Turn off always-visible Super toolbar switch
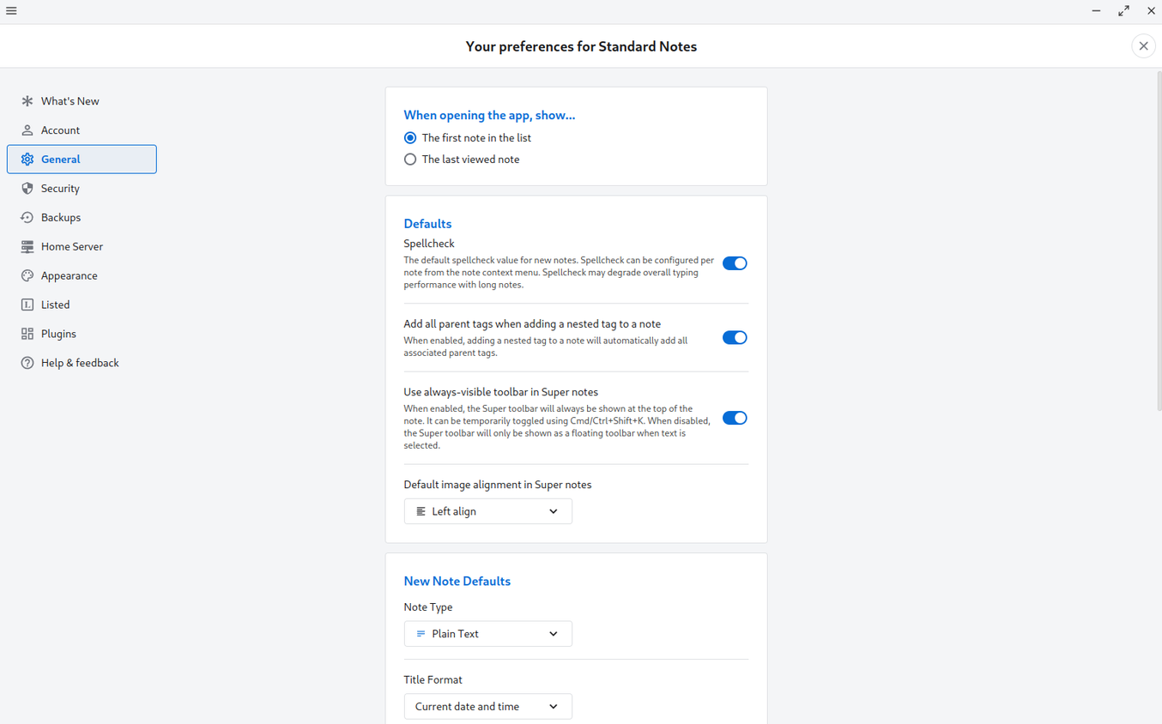Screen dimensions: 1162x724 pyautogui.click(x=735, y=418)
